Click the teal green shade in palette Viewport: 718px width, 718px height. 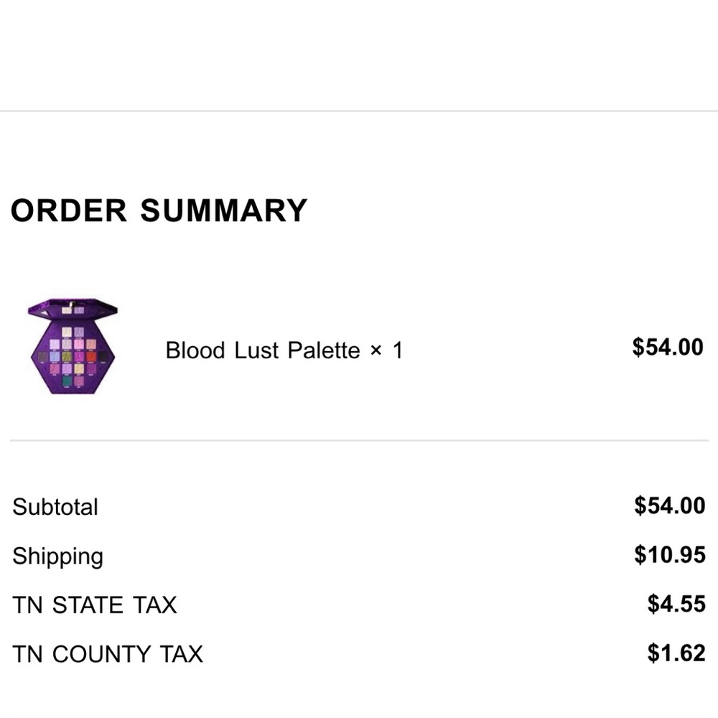[66, 381]
